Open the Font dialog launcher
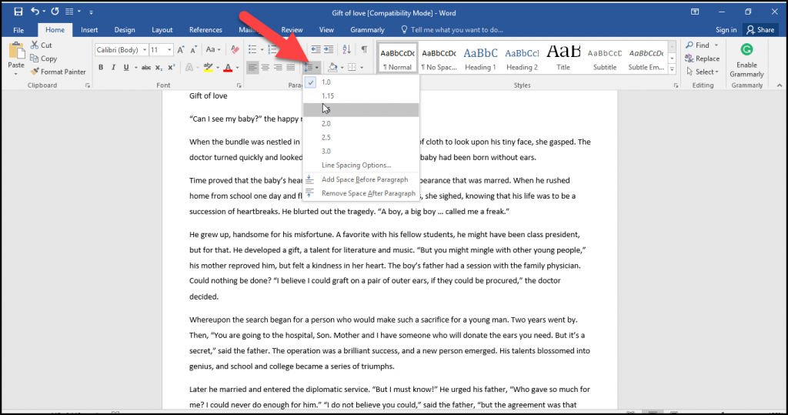 239,85
